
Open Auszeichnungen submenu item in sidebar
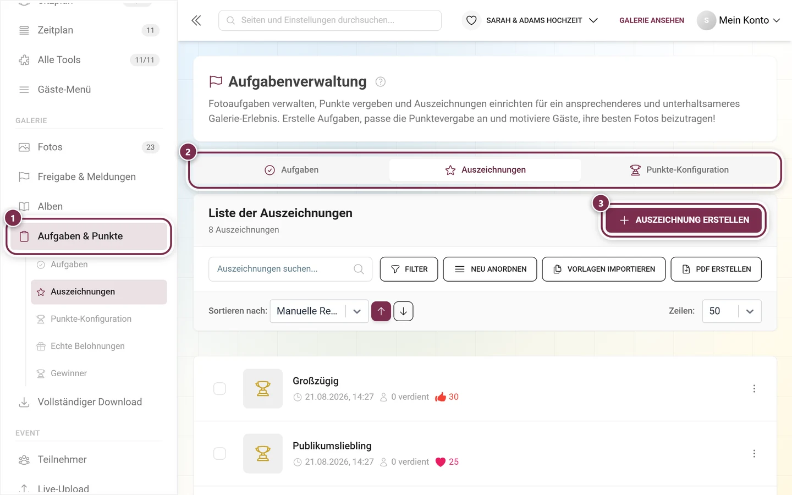(99, 292)
